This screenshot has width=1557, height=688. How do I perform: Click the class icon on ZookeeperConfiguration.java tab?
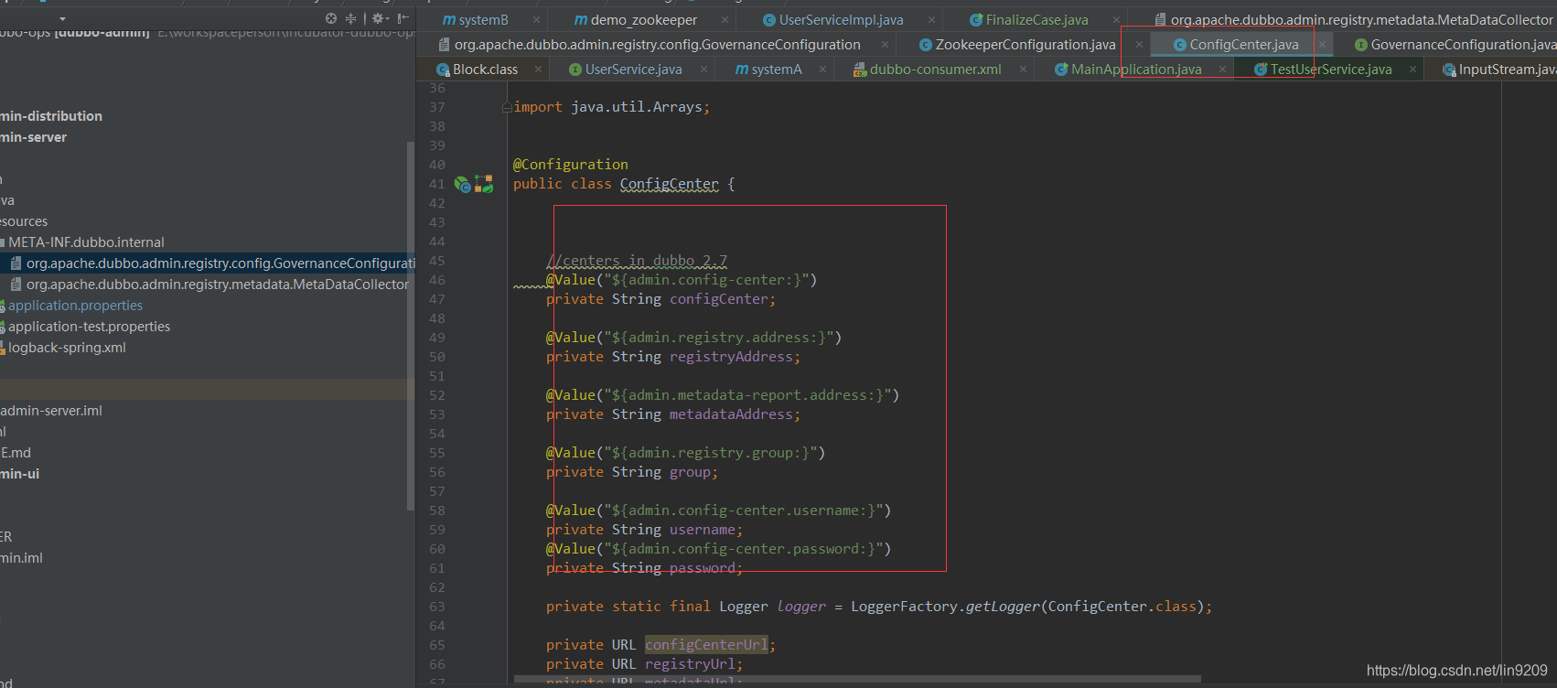tap(926, 45)
